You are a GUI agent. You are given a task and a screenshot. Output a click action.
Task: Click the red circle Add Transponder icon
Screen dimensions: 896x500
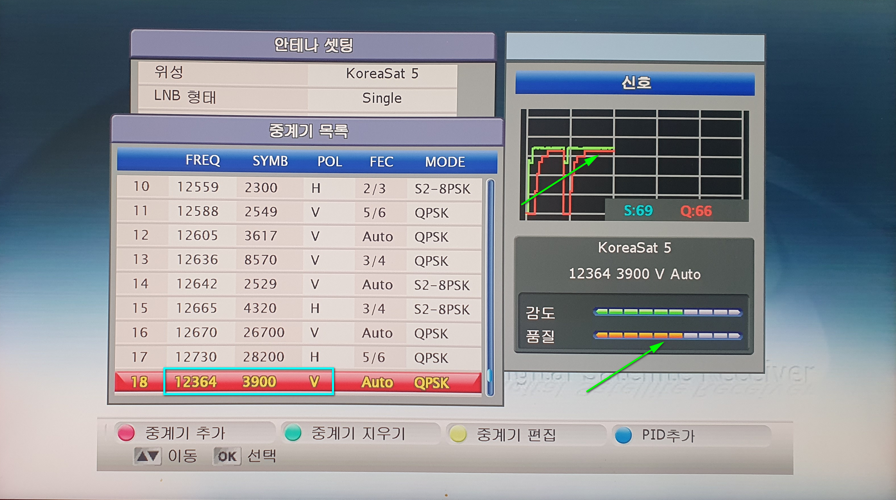126,433
